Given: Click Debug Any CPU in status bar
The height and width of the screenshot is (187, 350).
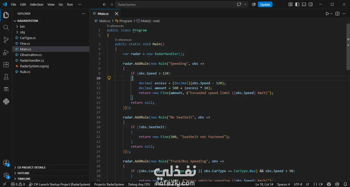Looking at the screenshot, I should (x=139, y=184).
